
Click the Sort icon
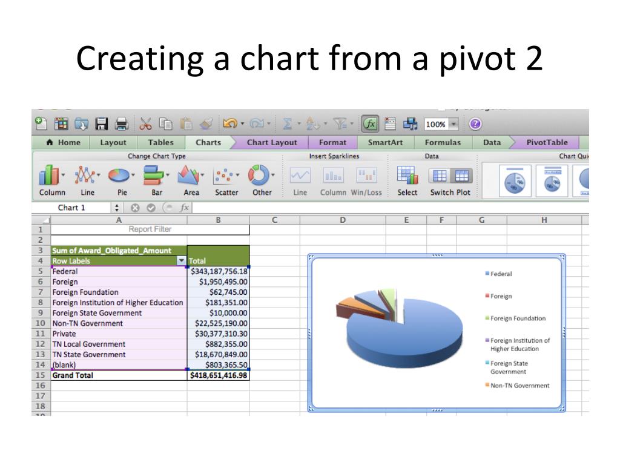point(313,124)
